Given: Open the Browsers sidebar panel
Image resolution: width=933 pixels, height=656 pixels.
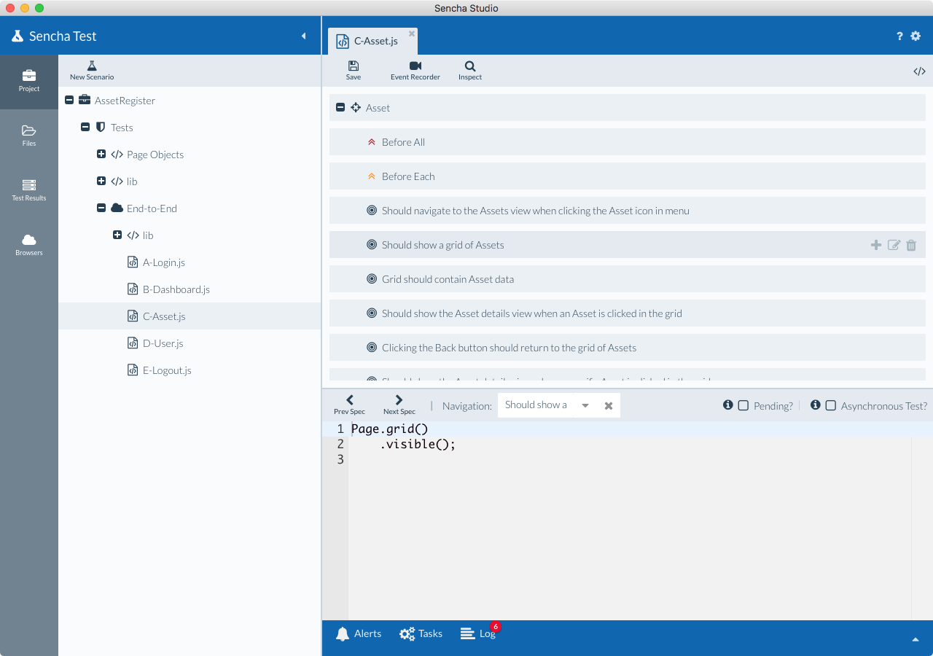Looking at the screenshot, I should [x=29, y=244].
